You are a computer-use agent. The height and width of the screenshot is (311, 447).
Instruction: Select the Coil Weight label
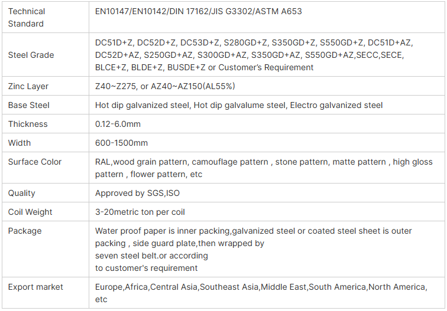coord(30,212)
